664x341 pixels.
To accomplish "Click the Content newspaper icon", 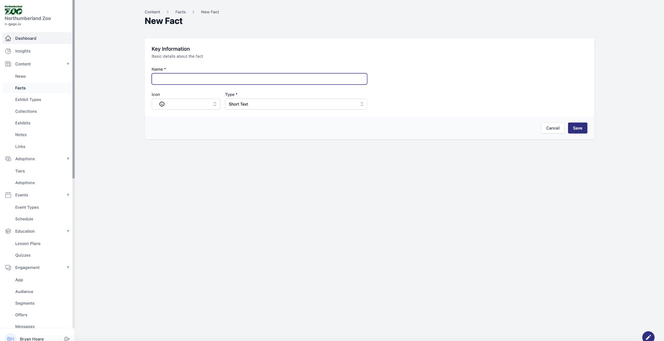I will point(8,64).
